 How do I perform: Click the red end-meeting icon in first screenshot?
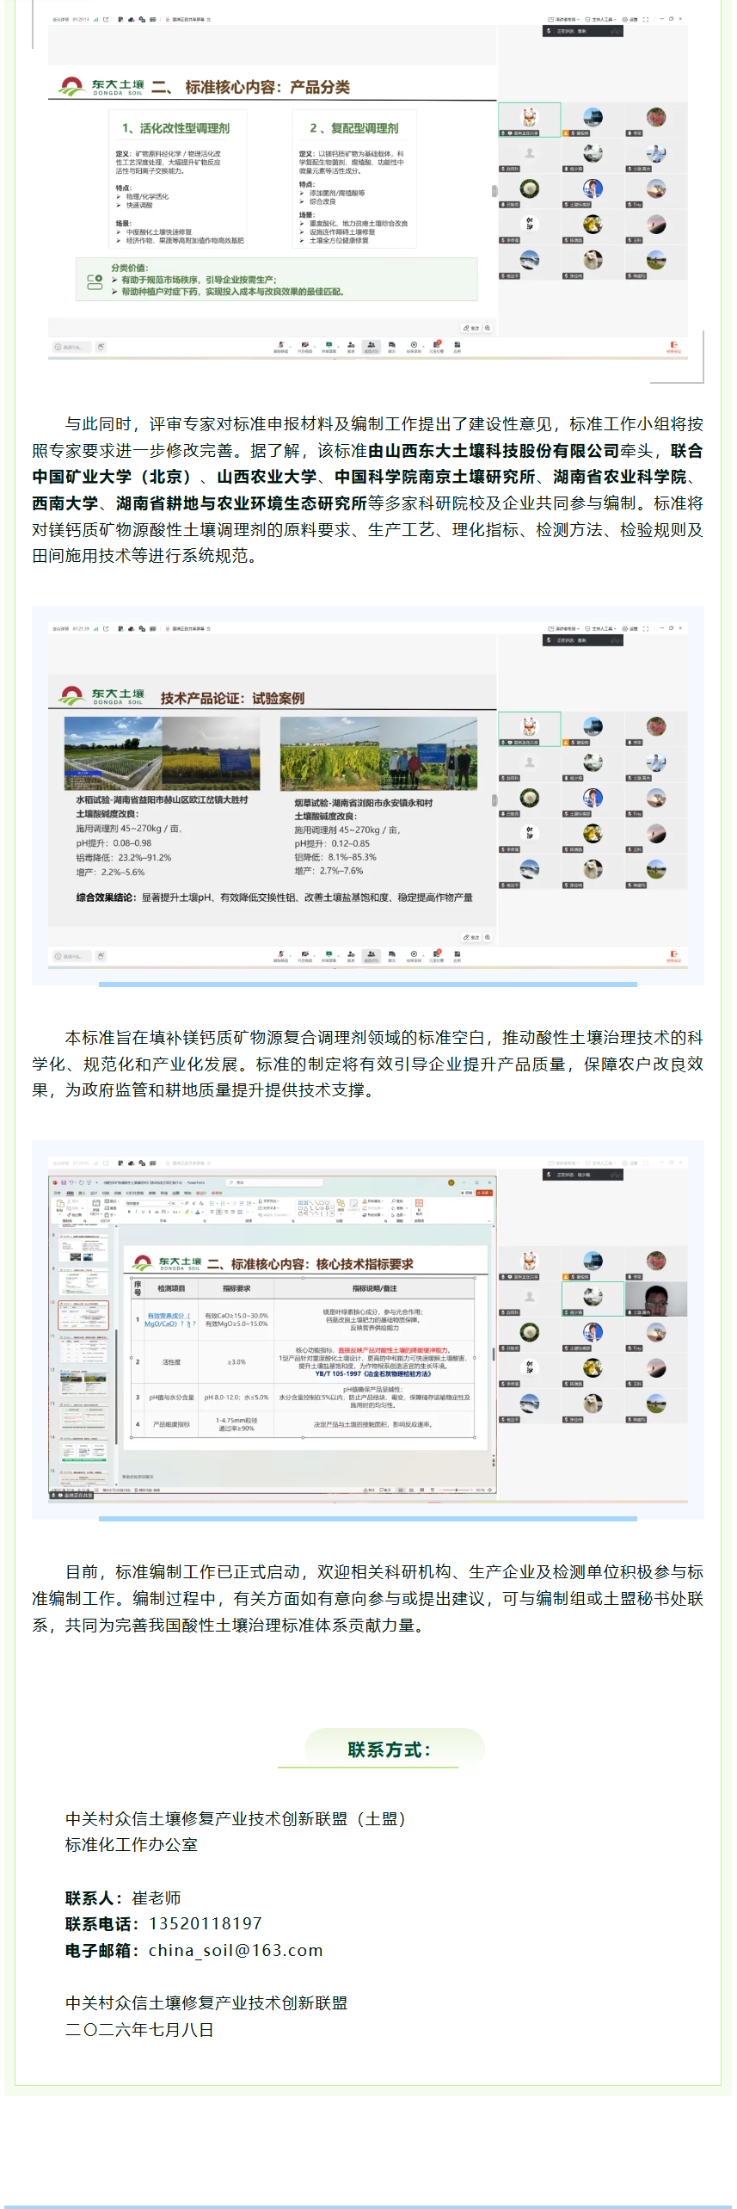(673, 347)
